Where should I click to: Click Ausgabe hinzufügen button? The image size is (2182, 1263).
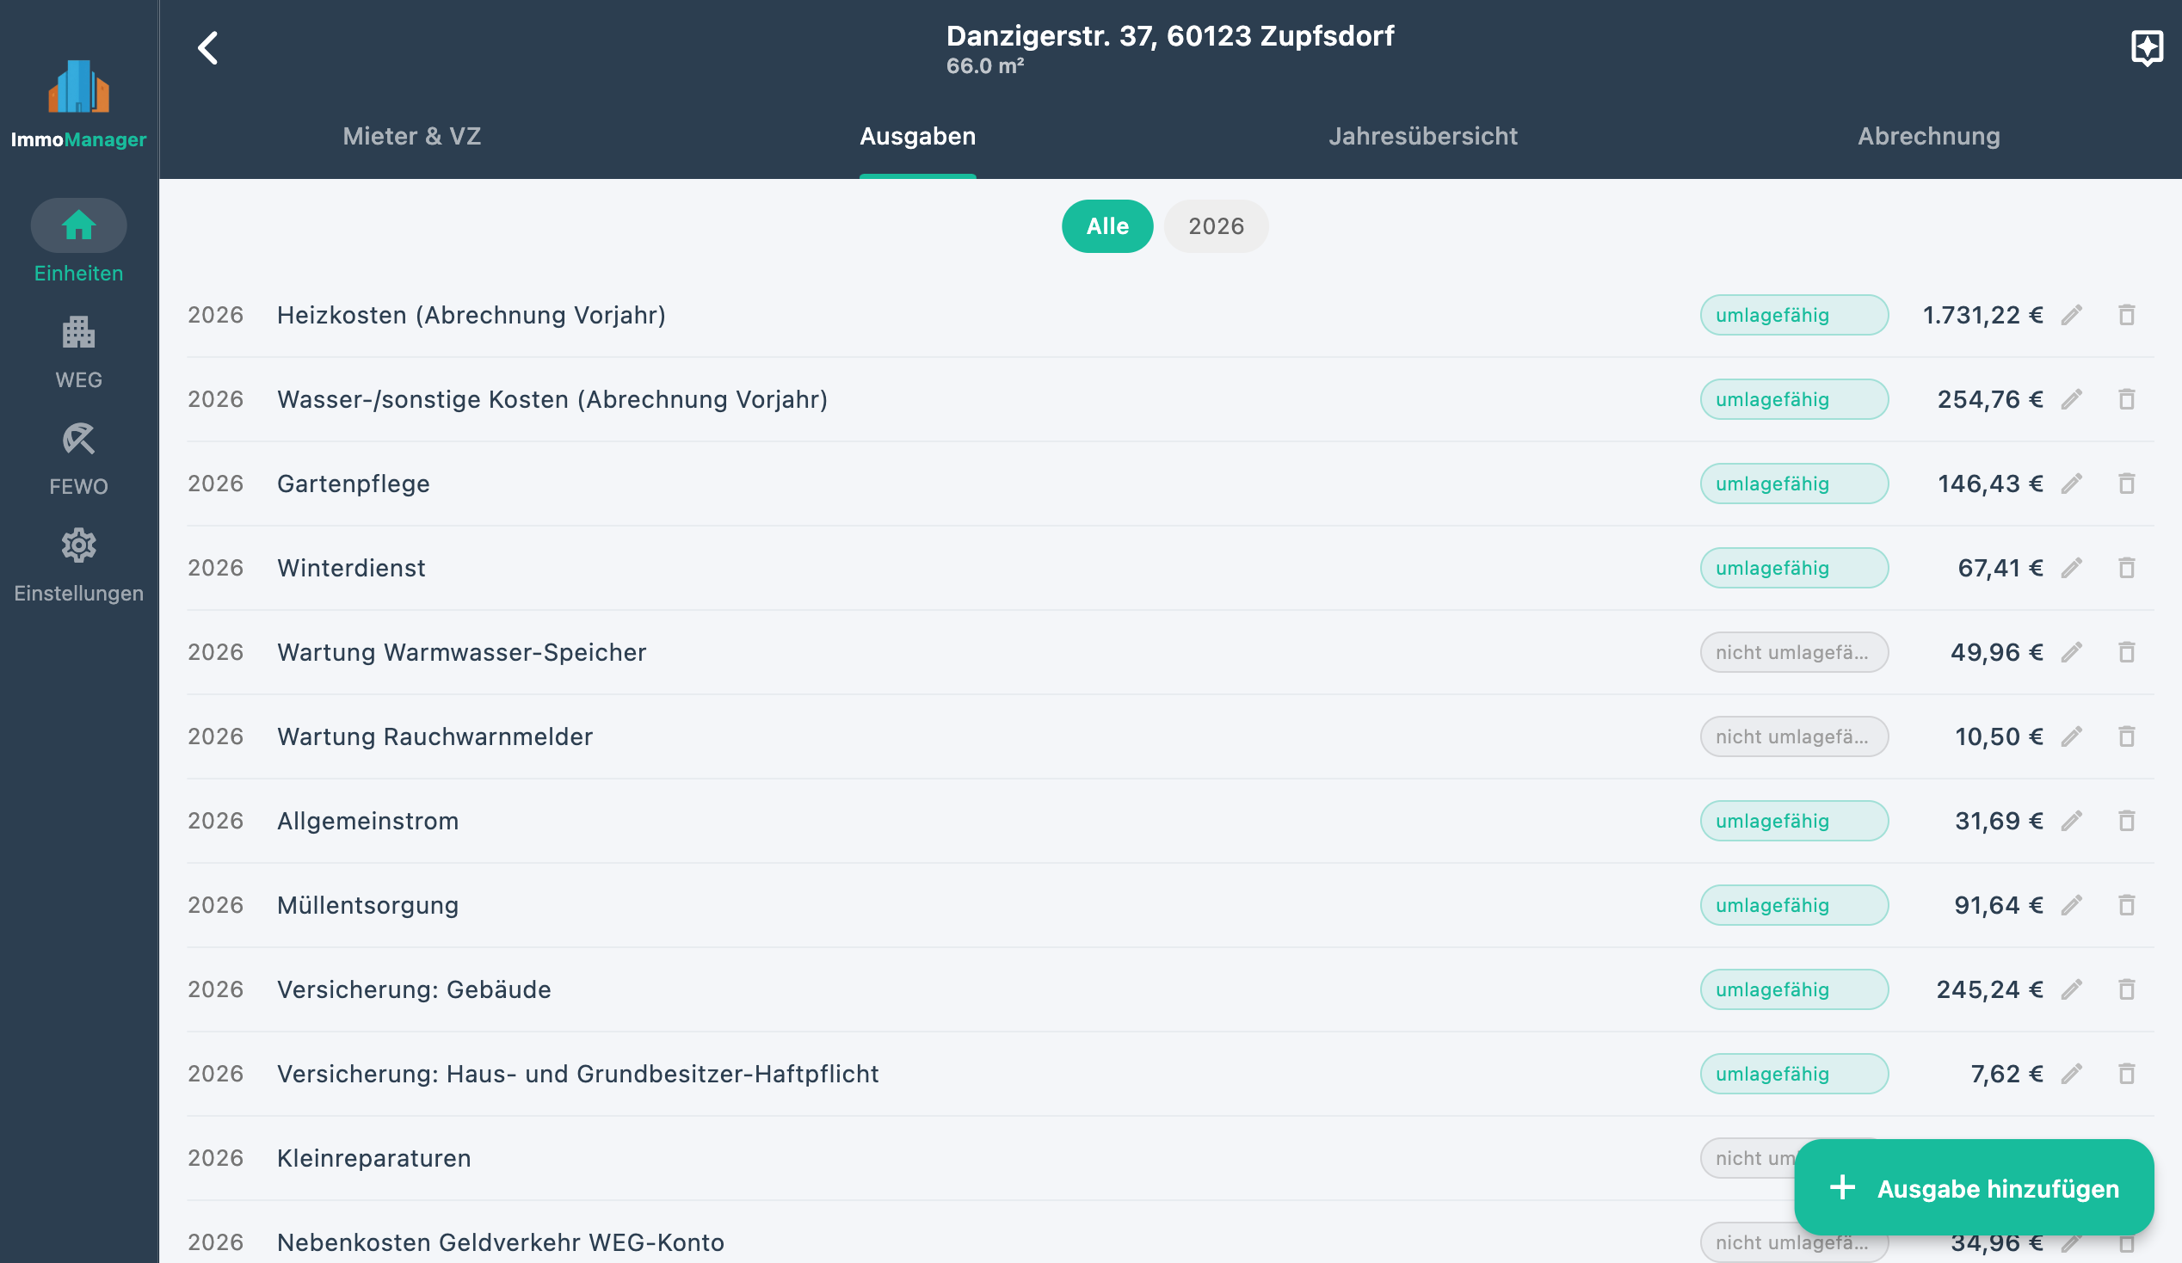pyautogui.click(x=1973, y=1187)
